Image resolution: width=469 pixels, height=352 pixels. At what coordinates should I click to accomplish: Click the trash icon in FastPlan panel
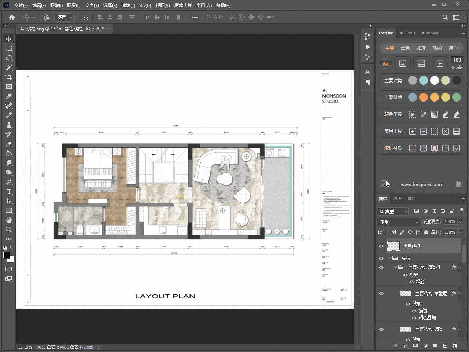pyautogui.click(x=458, y=184)
